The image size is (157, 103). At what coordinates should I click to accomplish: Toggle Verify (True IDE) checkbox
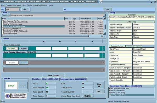(110, 95)
